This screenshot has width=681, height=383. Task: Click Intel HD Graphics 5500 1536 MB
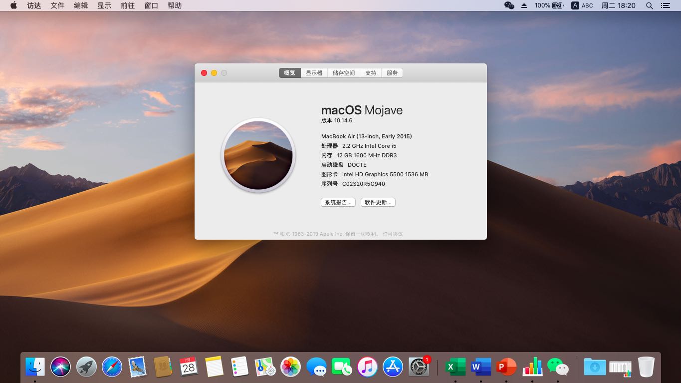click(385, 174)
